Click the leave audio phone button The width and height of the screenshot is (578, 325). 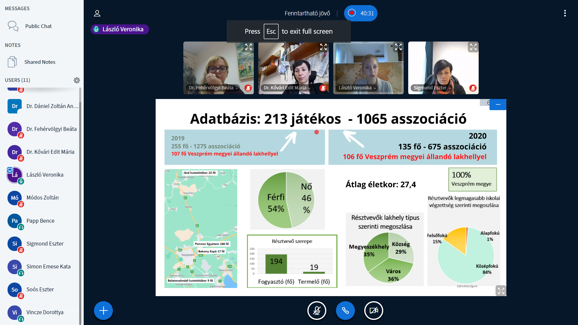[345, 310]
